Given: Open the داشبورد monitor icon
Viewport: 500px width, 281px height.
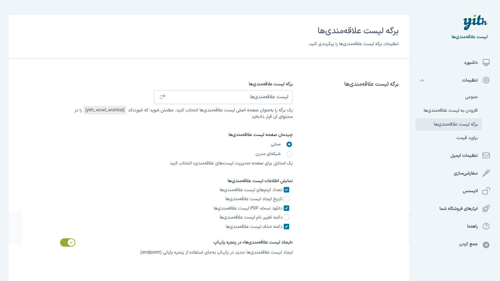Looking at the screenshot, I should pos(486,62).
